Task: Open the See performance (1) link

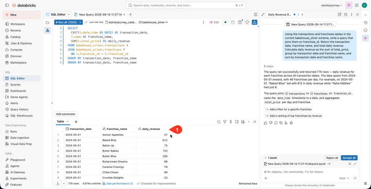Action: [x=118, y=183]
